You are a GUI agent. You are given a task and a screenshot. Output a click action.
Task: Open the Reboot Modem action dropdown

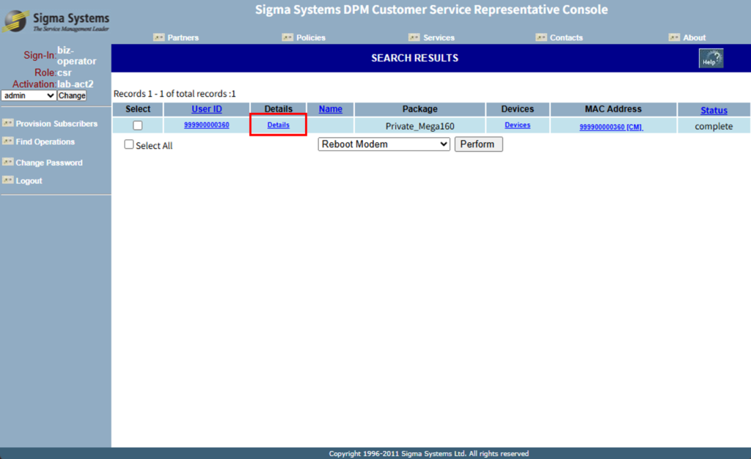(x=384, y=144)
